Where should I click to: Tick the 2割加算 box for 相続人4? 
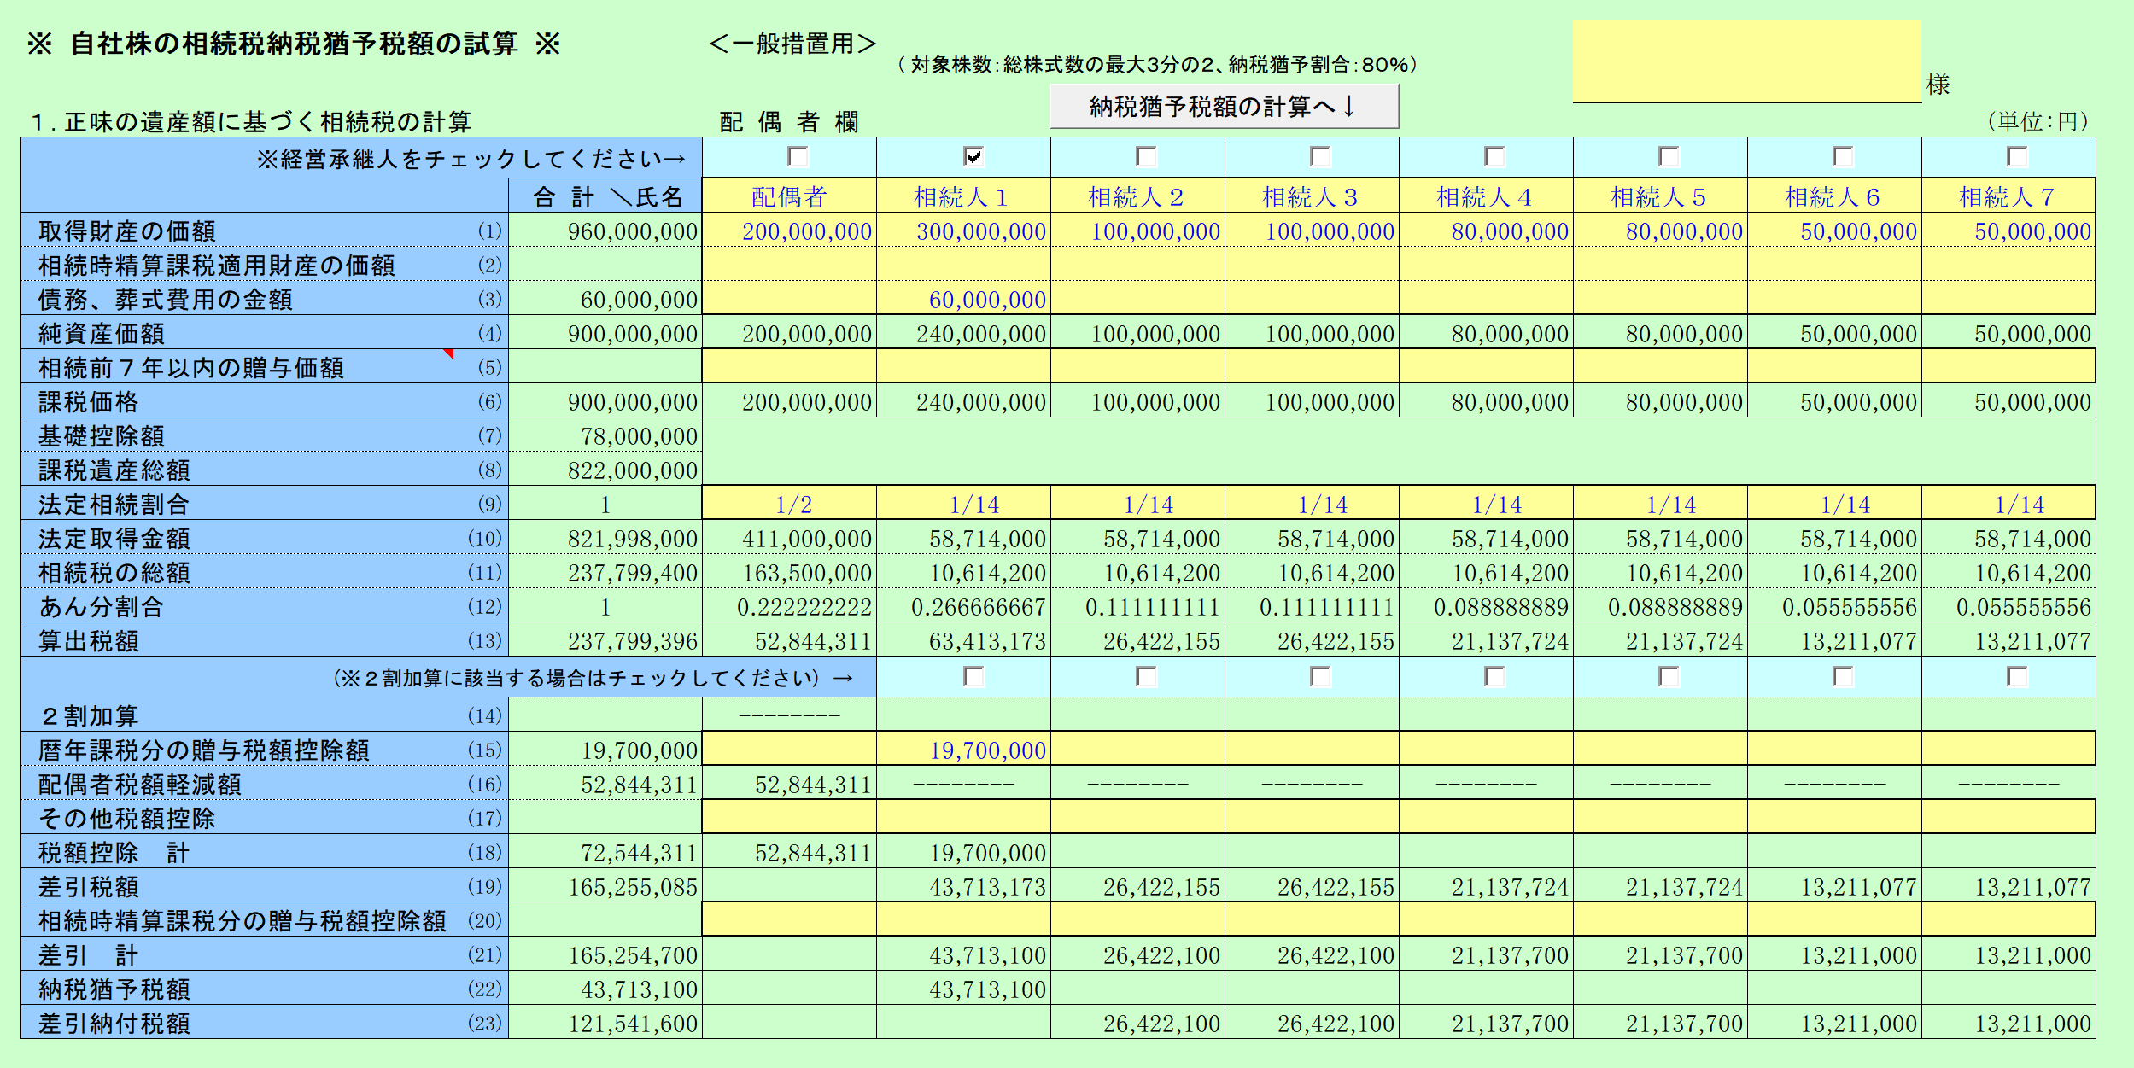(x=1494, y=677)
